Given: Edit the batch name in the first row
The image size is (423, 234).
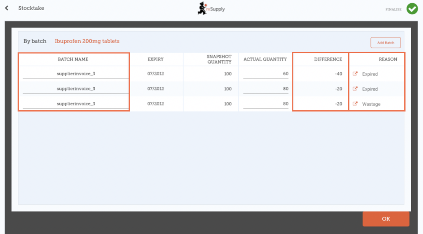Looking at the screenshot, I should point(76,74).
